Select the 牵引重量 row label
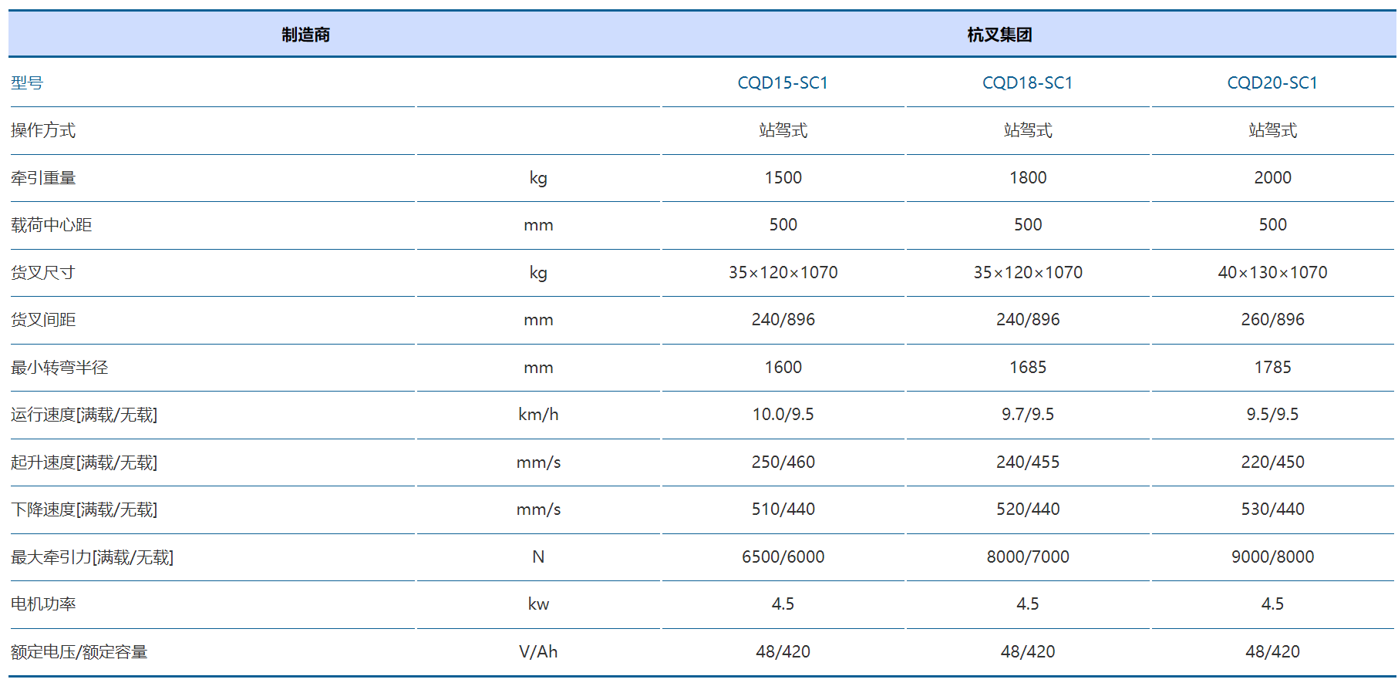 click(43, 178)
